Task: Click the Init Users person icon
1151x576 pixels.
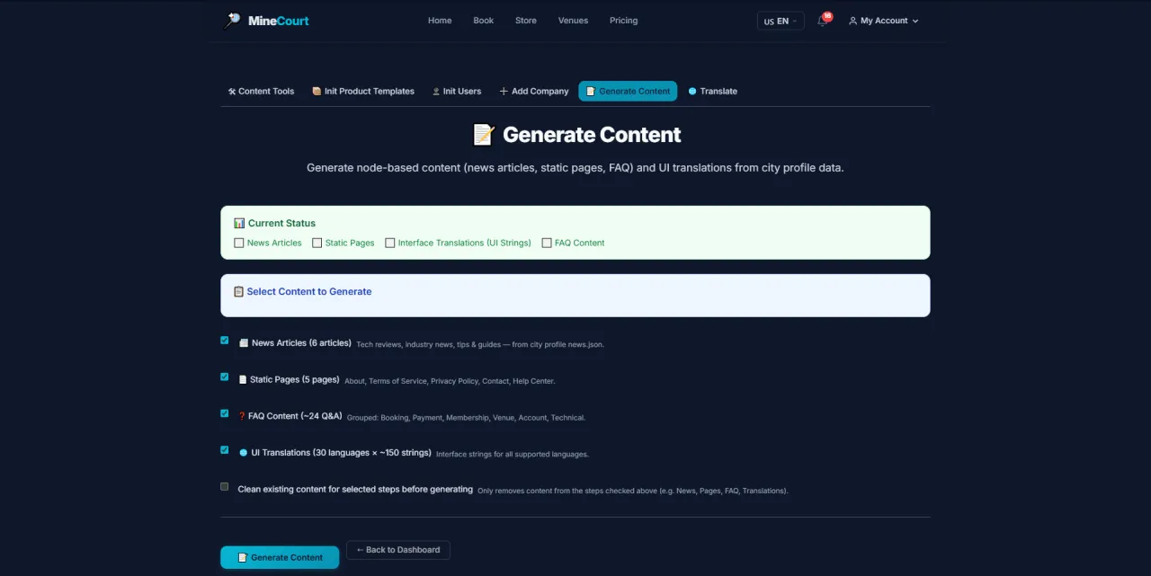Action: point(436,92)
